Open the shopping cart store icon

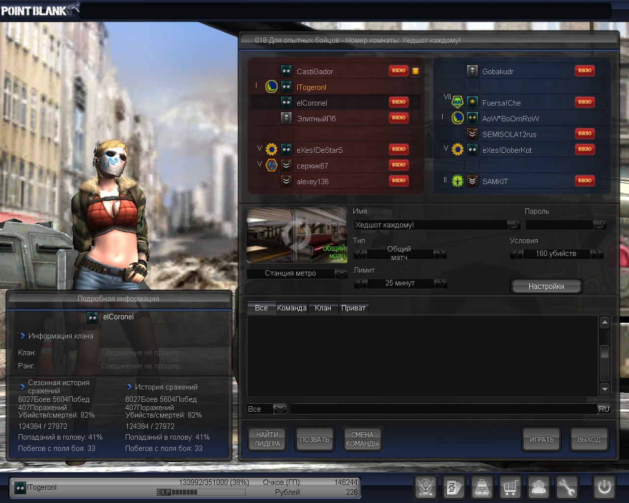pos(510,487)
